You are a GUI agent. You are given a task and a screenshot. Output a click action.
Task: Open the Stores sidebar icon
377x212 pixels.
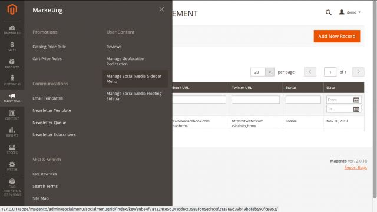click(12, 149)
